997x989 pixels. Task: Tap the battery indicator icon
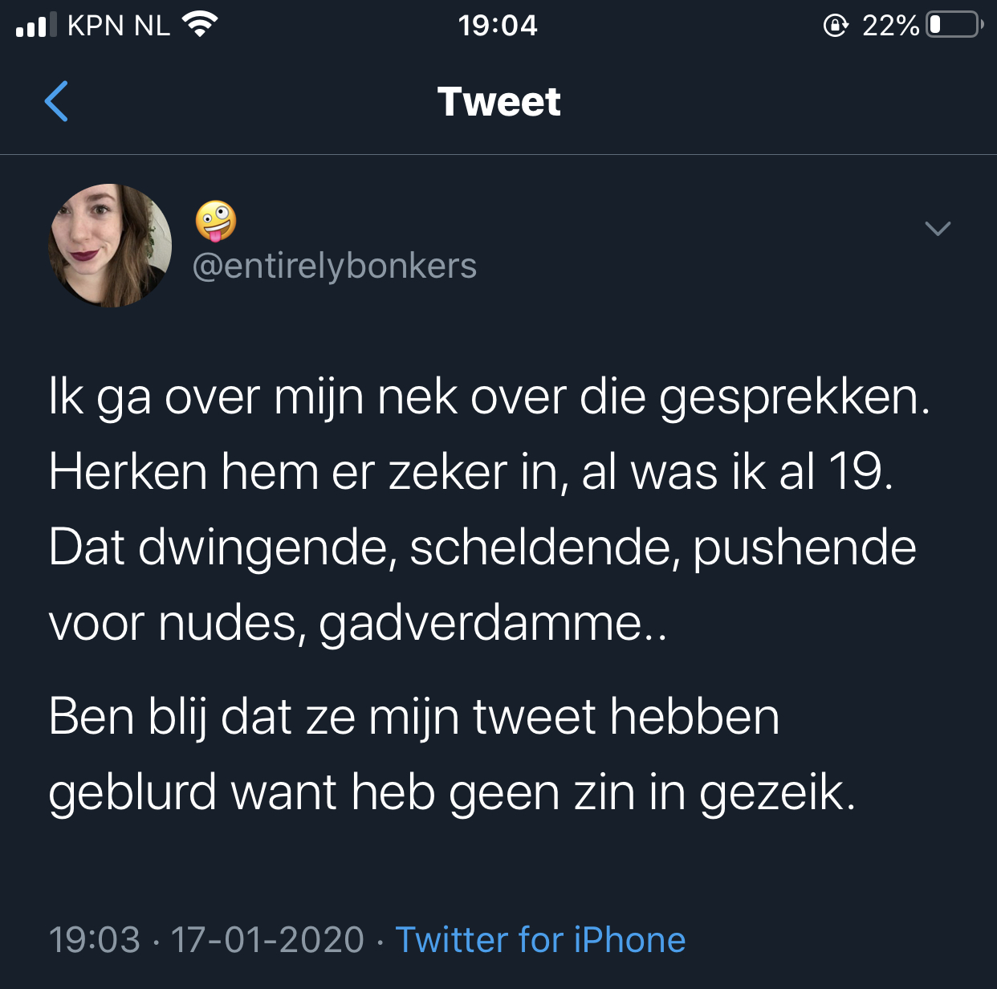954,25
